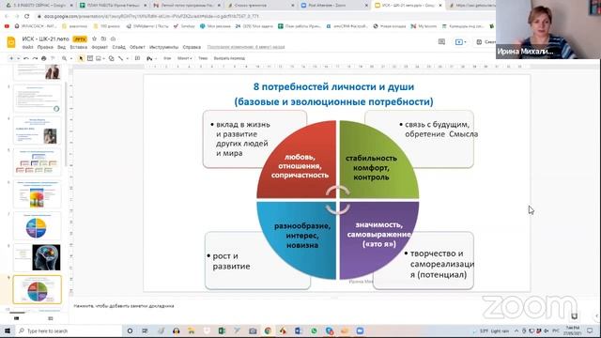The image size is (601, 338).
Task: Select the shape tool
Action: (x=111, y=58)
